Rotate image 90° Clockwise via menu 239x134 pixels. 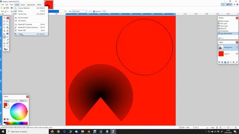pyautogui.click(x=31, y=25)
